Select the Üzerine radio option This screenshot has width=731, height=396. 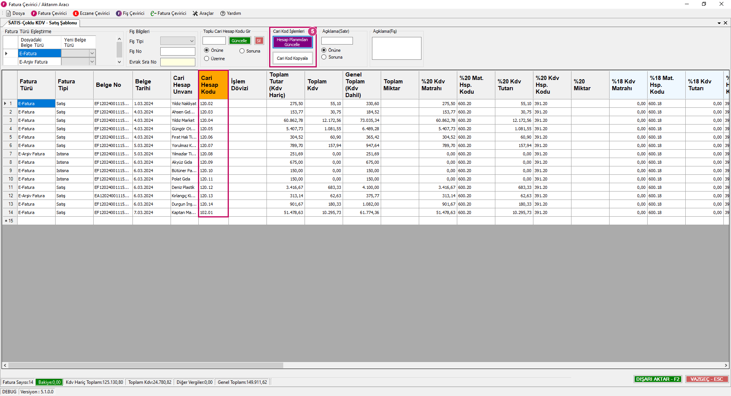(207, 59)
